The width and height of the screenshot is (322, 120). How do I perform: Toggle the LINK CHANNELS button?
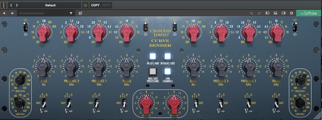(167, 71)
